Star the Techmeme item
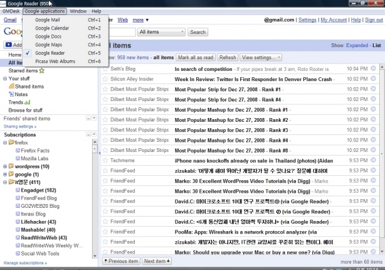This screenshot has width=385, height=270. 105,161
